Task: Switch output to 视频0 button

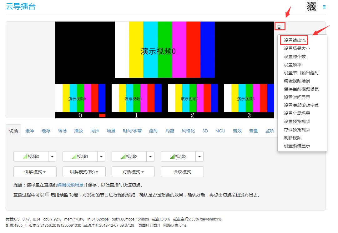Action: pyautogui.click(x=31, y=156)
